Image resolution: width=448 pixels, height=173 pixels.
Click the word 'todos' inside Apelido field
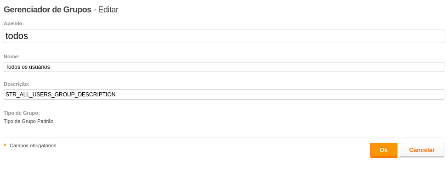[x=17, y=36]
